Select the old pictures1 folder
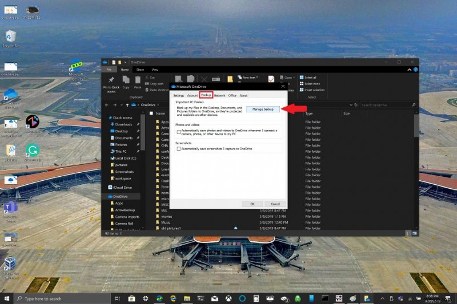Screen dimensions: 457x304 pyautogui.click(x=171, y=228)
